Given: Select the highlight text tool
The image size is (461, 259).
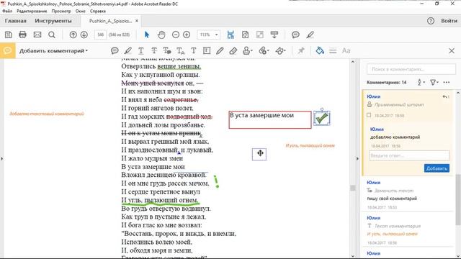Looking at the screenshot, I should tap(128, 51).
